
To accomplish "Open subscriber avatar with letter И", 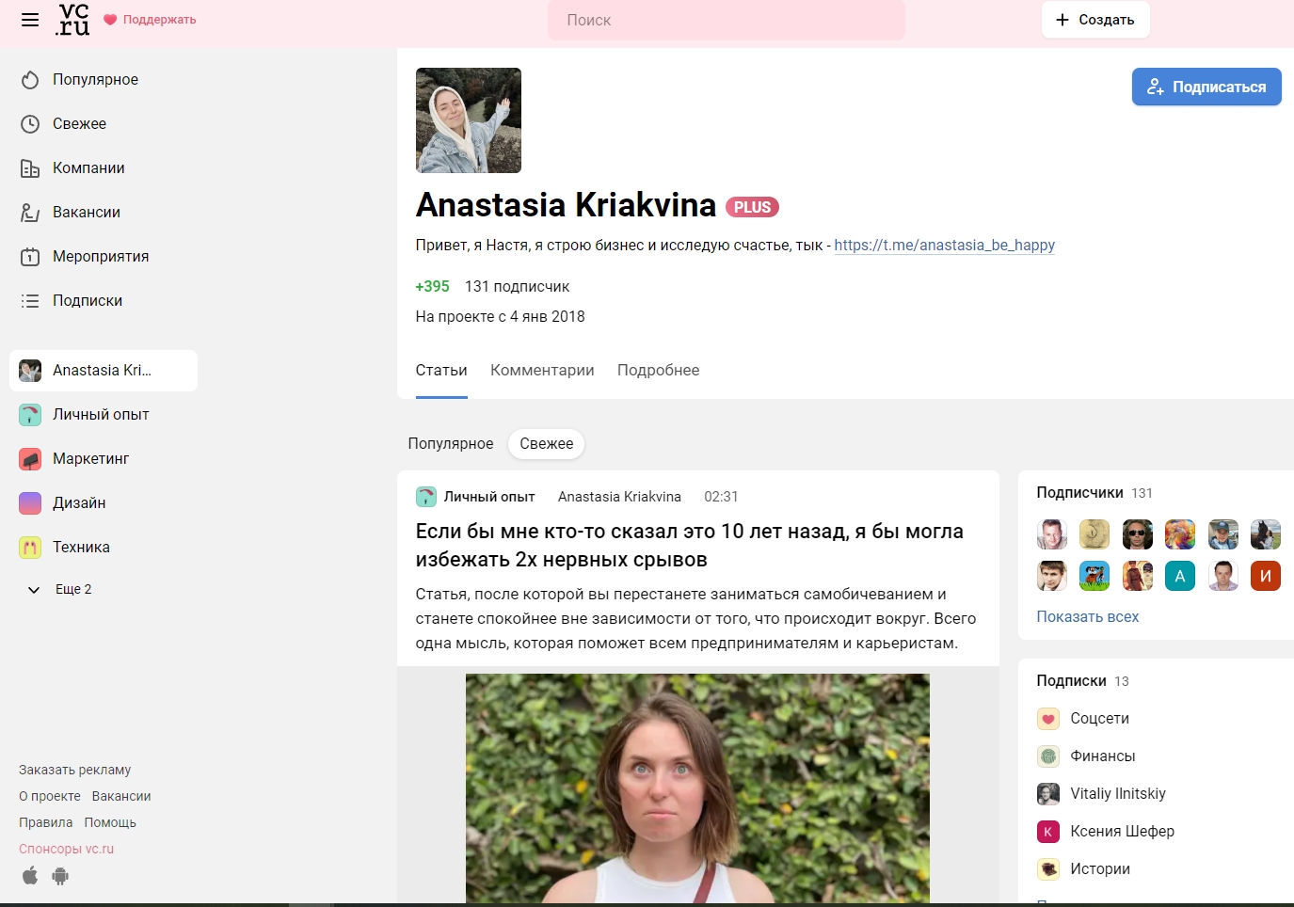I will [x=1266, y=576].
